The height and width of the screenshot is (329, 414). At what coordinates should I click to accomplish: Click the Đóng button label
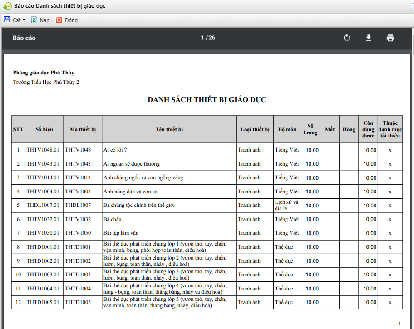[71, 20]
